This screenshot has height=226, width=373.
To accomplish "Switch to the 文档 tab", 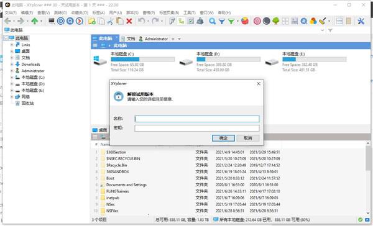I will (128, 38).
